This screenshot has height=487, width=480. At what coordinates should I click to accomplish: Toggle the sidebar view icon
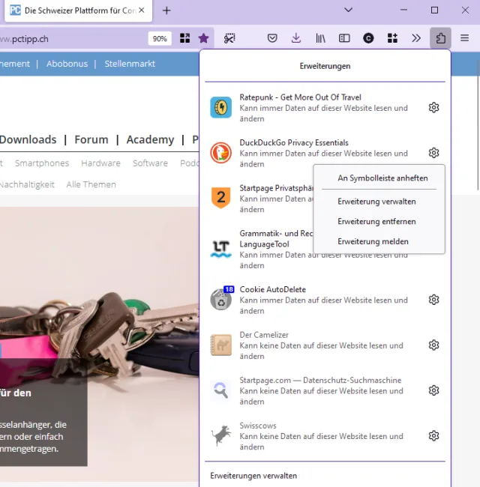pyautogui.click(x=344, y=38)
